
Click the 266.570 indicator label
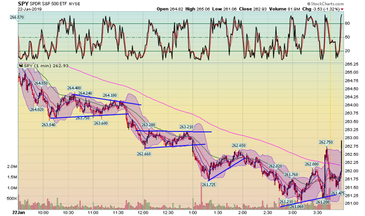[17, 17]
